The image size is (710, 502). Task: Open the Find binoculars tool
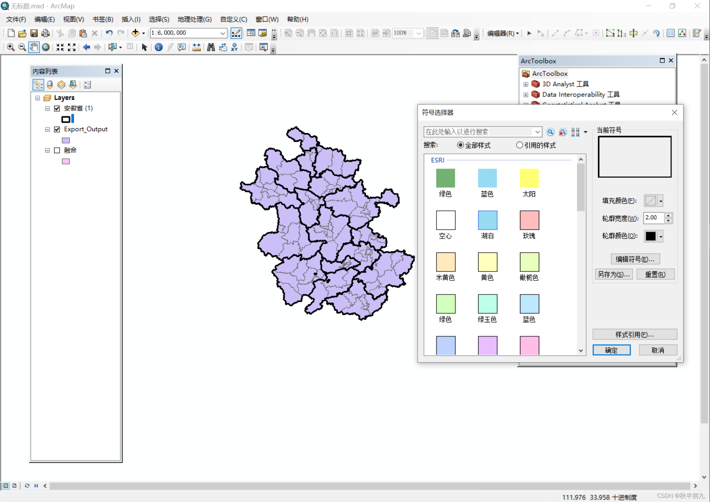[x=211, y=47]
